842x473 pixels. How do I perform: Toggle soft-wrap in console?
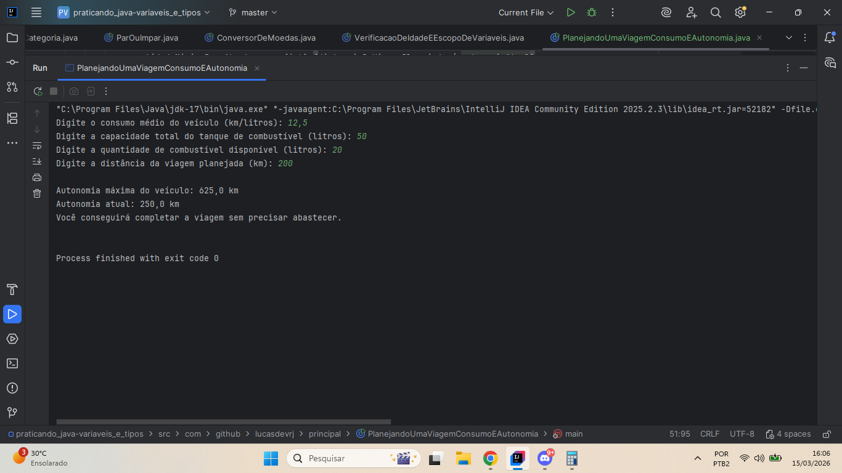[37, 145]
